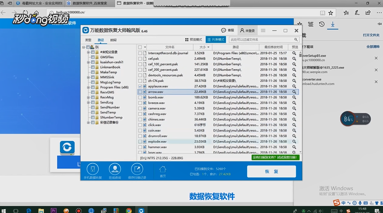Preview chimes.wav using its magnifier icon
The height and width of the screenshot is (213, 383).
pyautogui.click(x=294, y=119)
